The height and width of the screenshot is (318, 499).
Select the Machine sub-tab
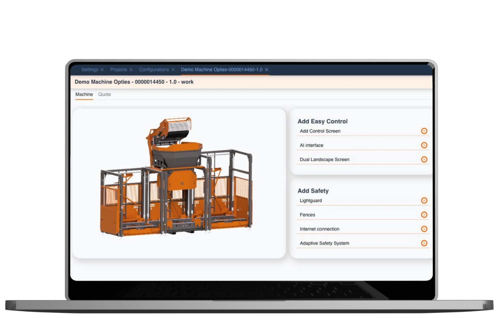coord(84,94)
